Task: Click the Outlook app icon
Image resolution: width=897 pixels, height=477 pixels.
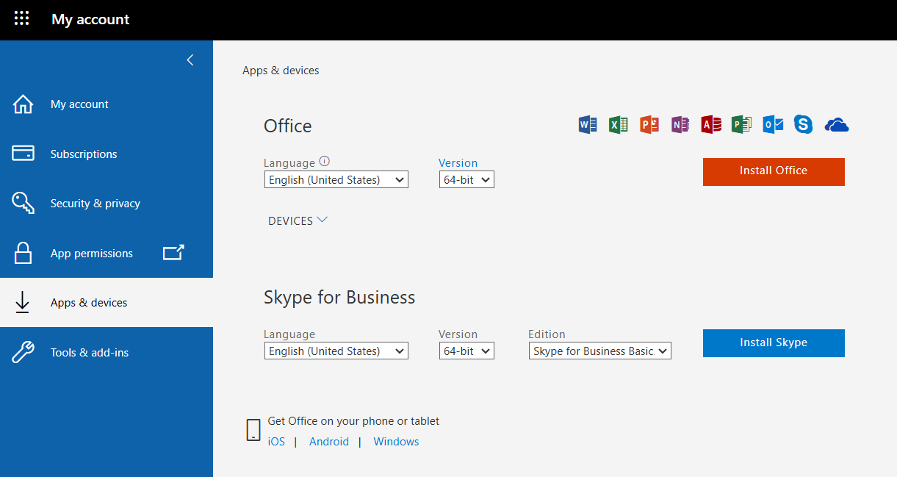Action: point(773,125)
